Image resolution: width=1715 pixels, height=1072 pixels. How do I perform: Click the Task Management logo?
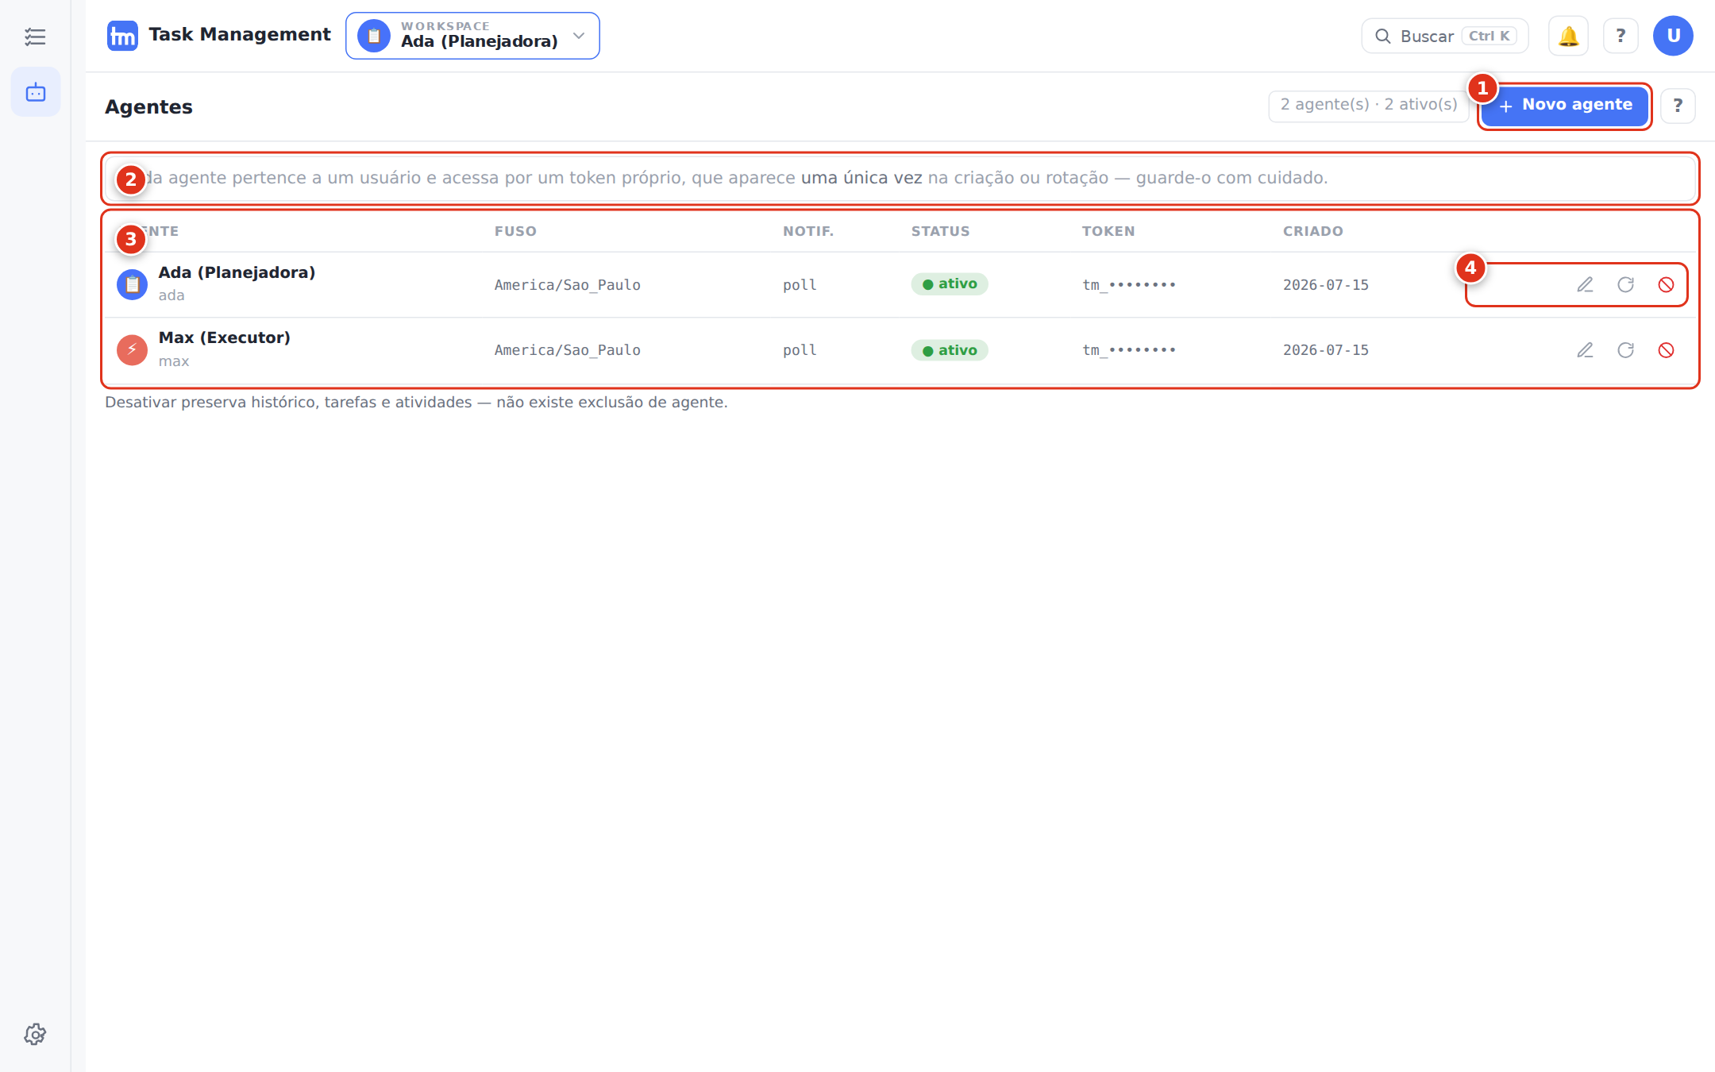[x=122, y=36]
